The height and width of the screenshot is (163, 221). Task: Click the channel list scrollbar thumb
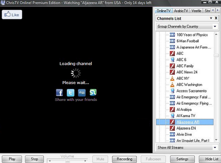pos(216,55)
